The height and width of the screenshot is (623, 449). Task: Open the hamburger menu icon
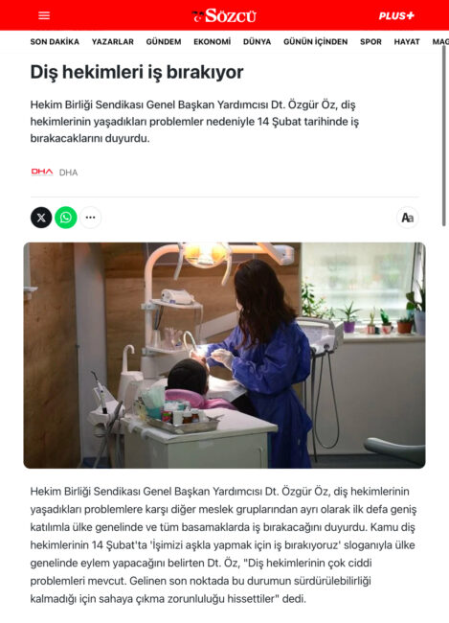[44, 15]
